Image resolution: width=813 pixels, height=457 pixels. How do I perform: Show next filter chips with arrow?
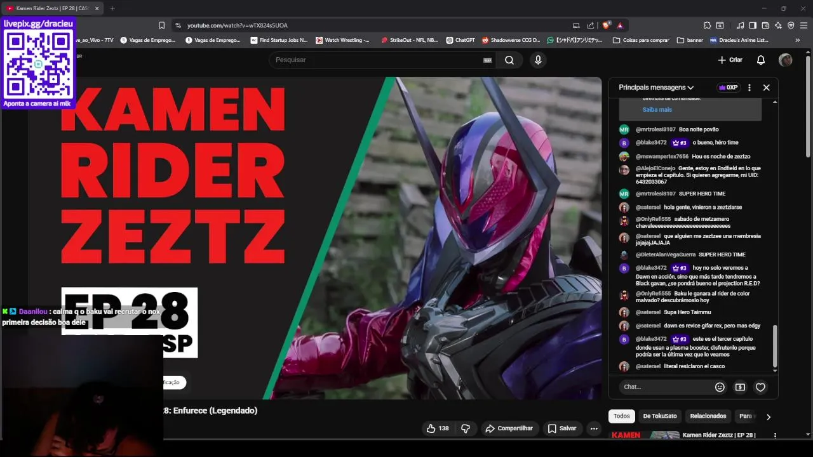(x=768, y=417)
